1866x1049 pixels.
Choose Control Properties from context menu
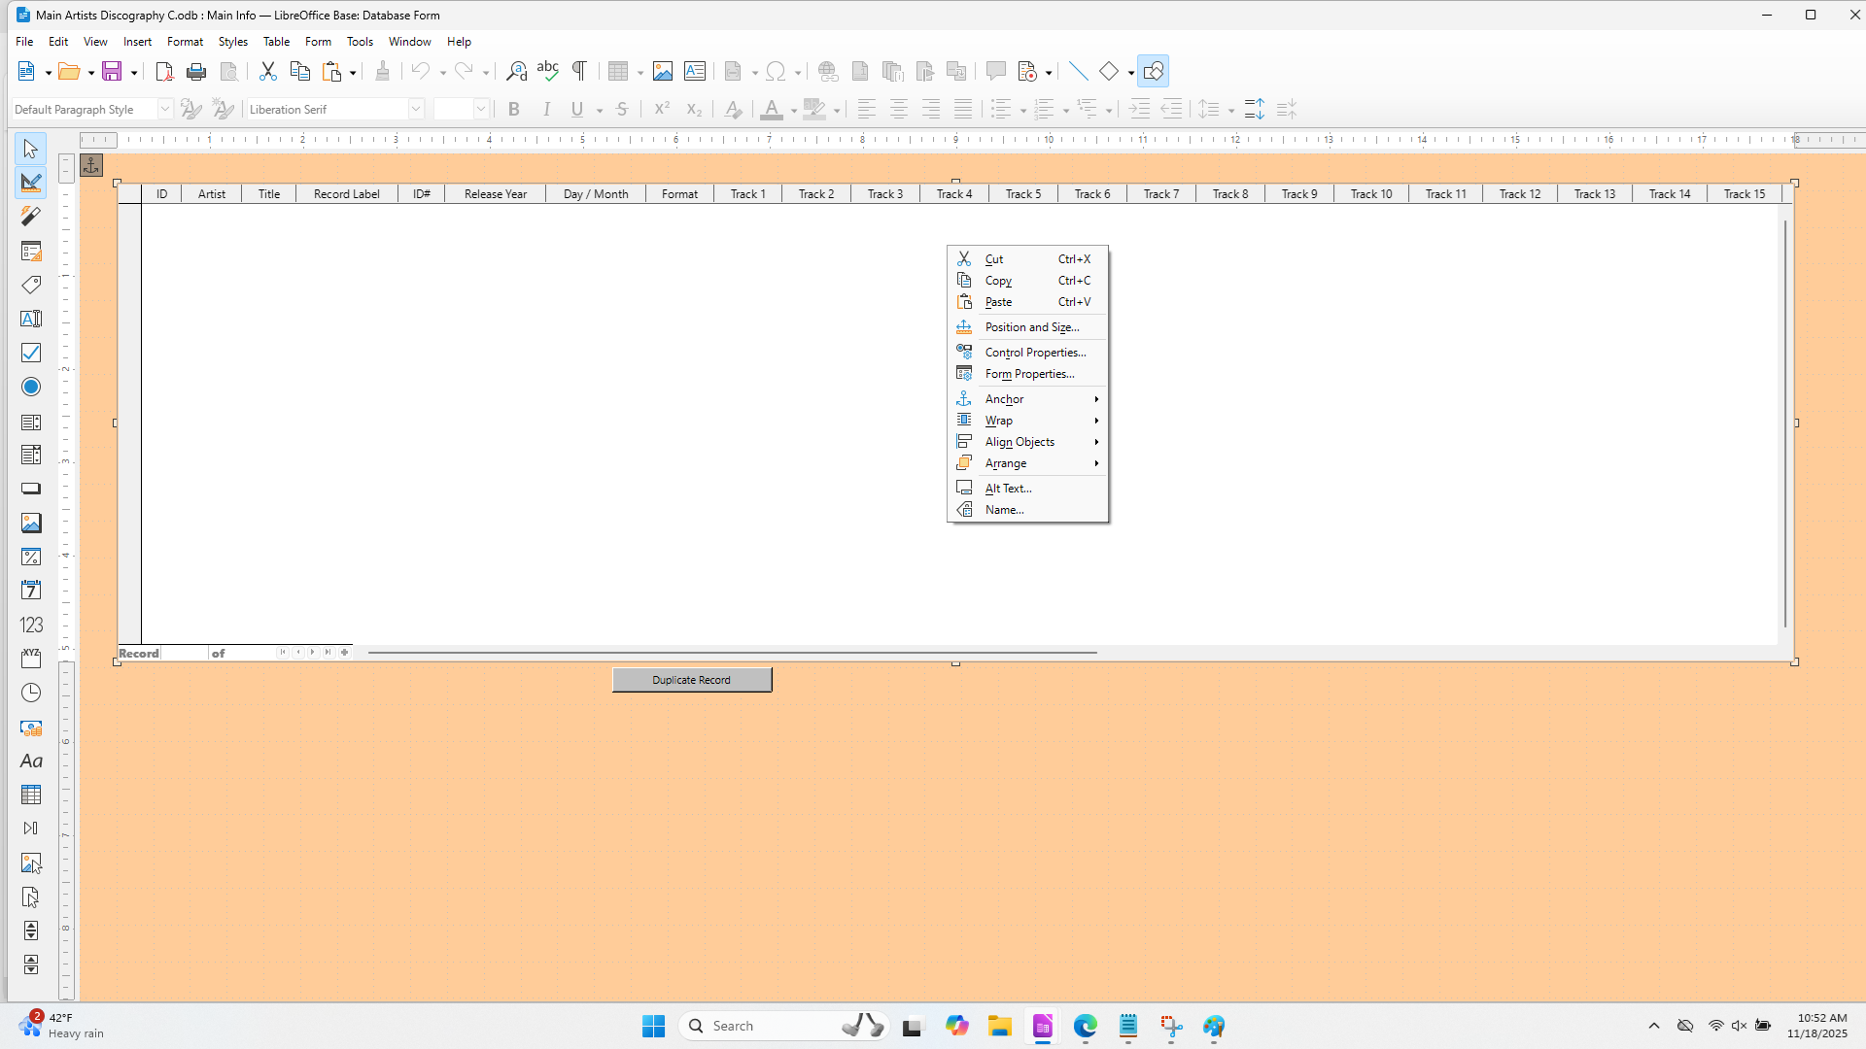1035,353
